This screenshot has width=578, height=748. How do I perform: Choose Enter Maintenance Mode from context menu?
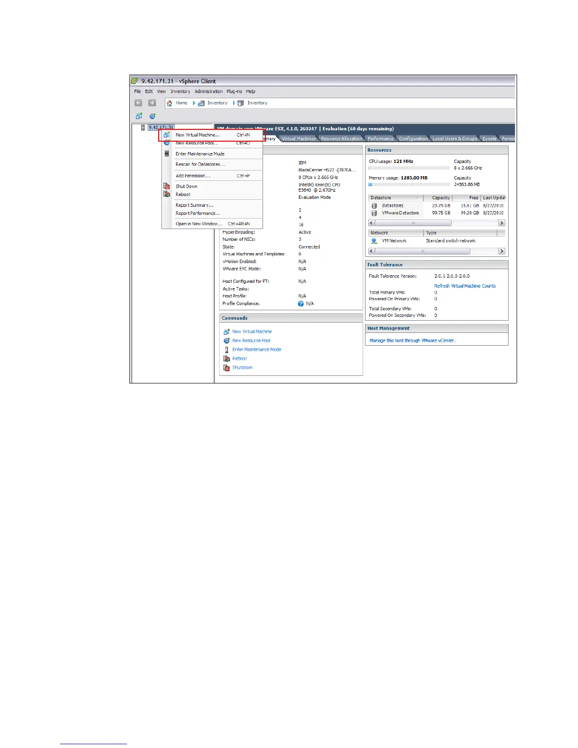(x=212, y=153)
